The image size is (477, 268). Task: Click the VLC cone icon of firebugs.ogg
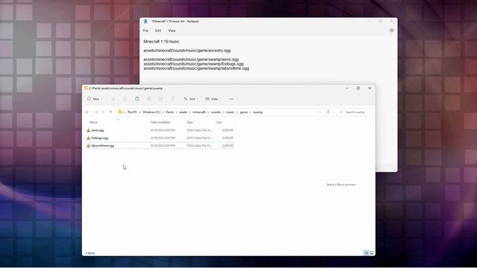[89, 138]
